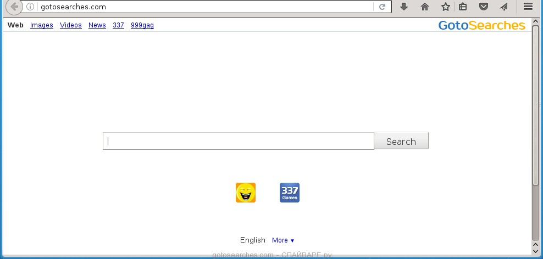543x259 pixels.
Task: Open the Downloads arrow icon
Action: tap(404, 7)
